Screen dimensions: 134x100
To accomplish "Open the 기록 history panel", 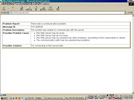I will [x=58, y=9].
